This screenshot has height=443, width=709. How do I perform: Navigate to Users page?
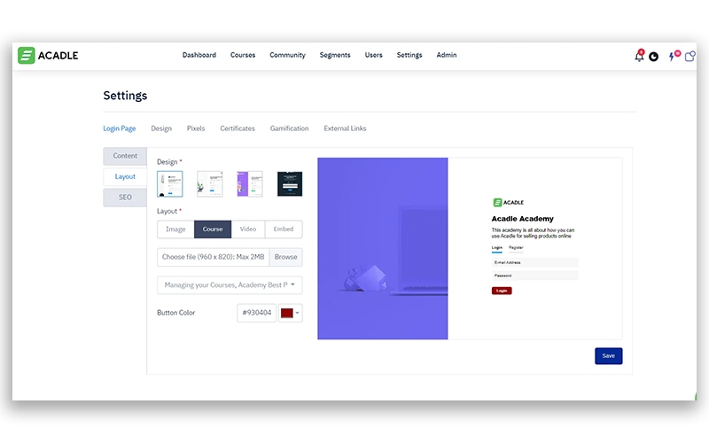(x=373, y=55)
